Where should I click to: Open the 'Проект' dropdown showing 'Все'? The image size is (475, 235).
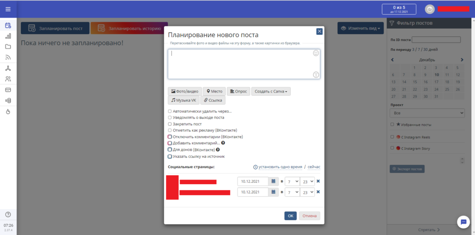(x=427, y=113)
